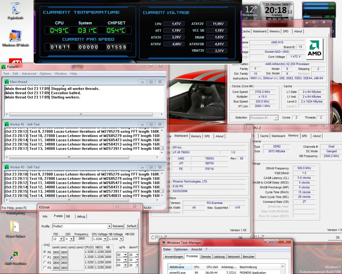Click the fan speed value 01611

tap(60, 47)
